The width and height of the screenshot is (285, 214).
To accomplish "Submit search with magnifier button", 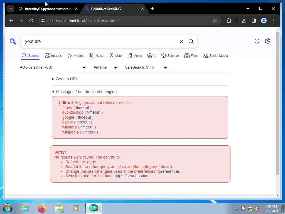I will (x=191, y=42).
